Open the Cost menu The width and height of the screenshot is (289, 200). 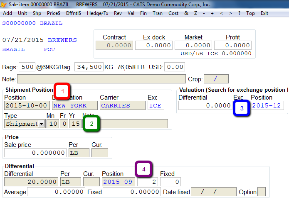173,13
